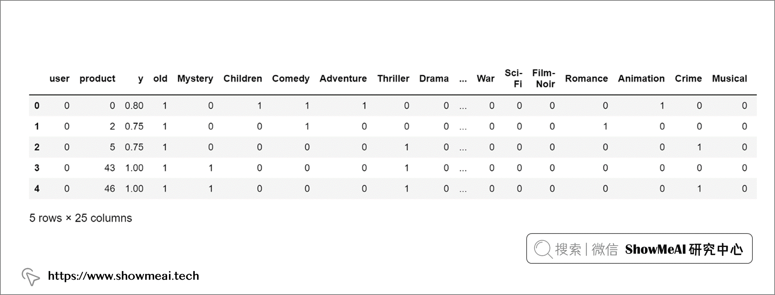
Task: Click the "Romance" column header
Action: coord(586,79)
